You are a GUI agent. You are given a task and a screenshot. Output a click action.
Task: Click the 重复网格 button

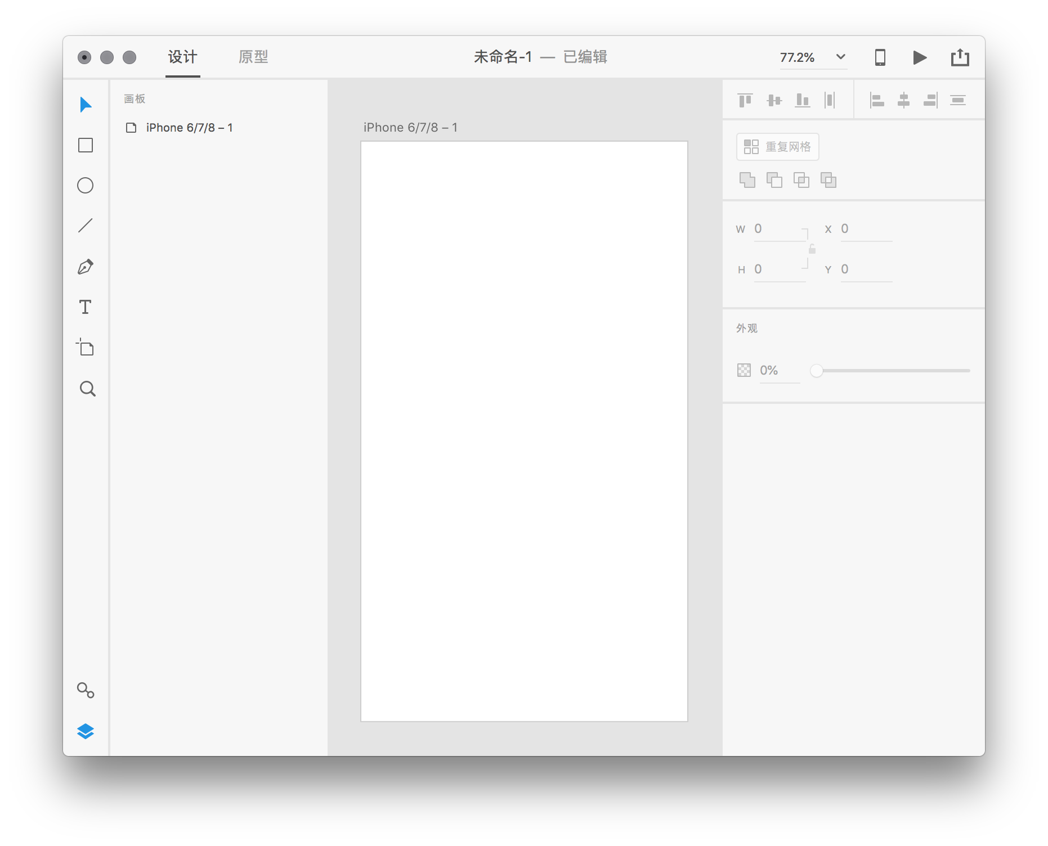click(x=778, y=147)
